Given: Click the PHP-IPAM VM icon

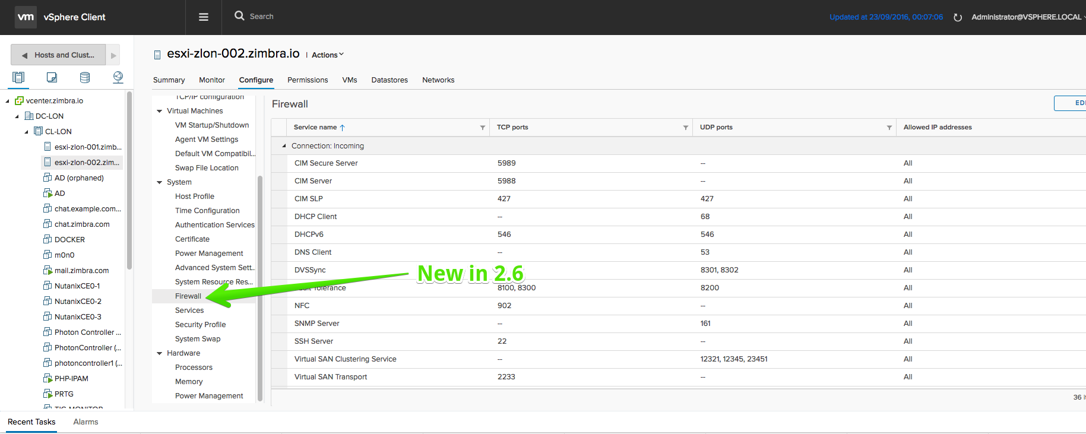Looking at the screenshot, I should click(48, 378).
